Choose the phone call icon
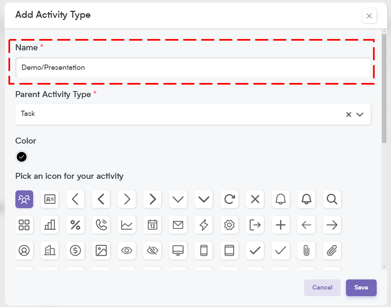This screenshot has width=391, height=307. (101, 225)
